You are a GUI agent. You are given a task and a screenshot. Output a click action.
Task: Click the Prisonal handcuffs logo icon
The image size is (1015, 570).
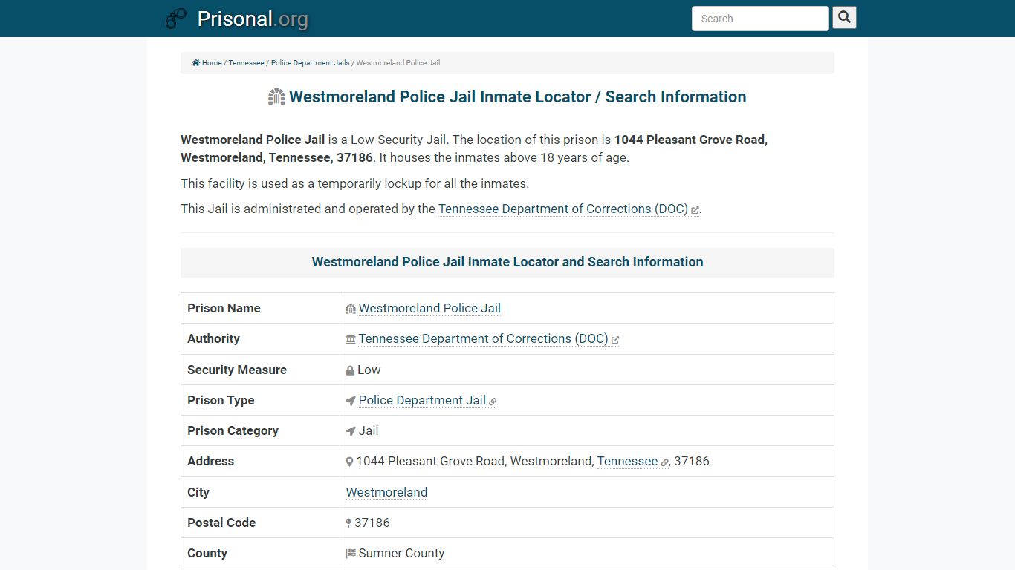pyautogui.click(x=176, y=19)
